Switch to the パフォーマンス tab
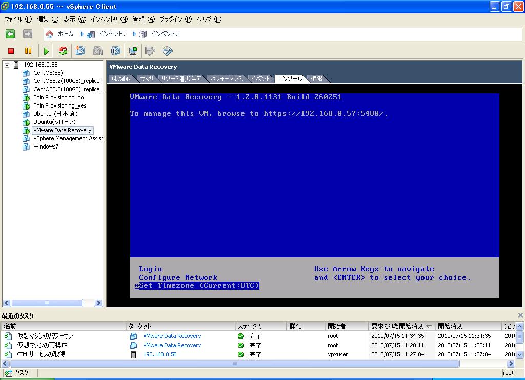 226,78
